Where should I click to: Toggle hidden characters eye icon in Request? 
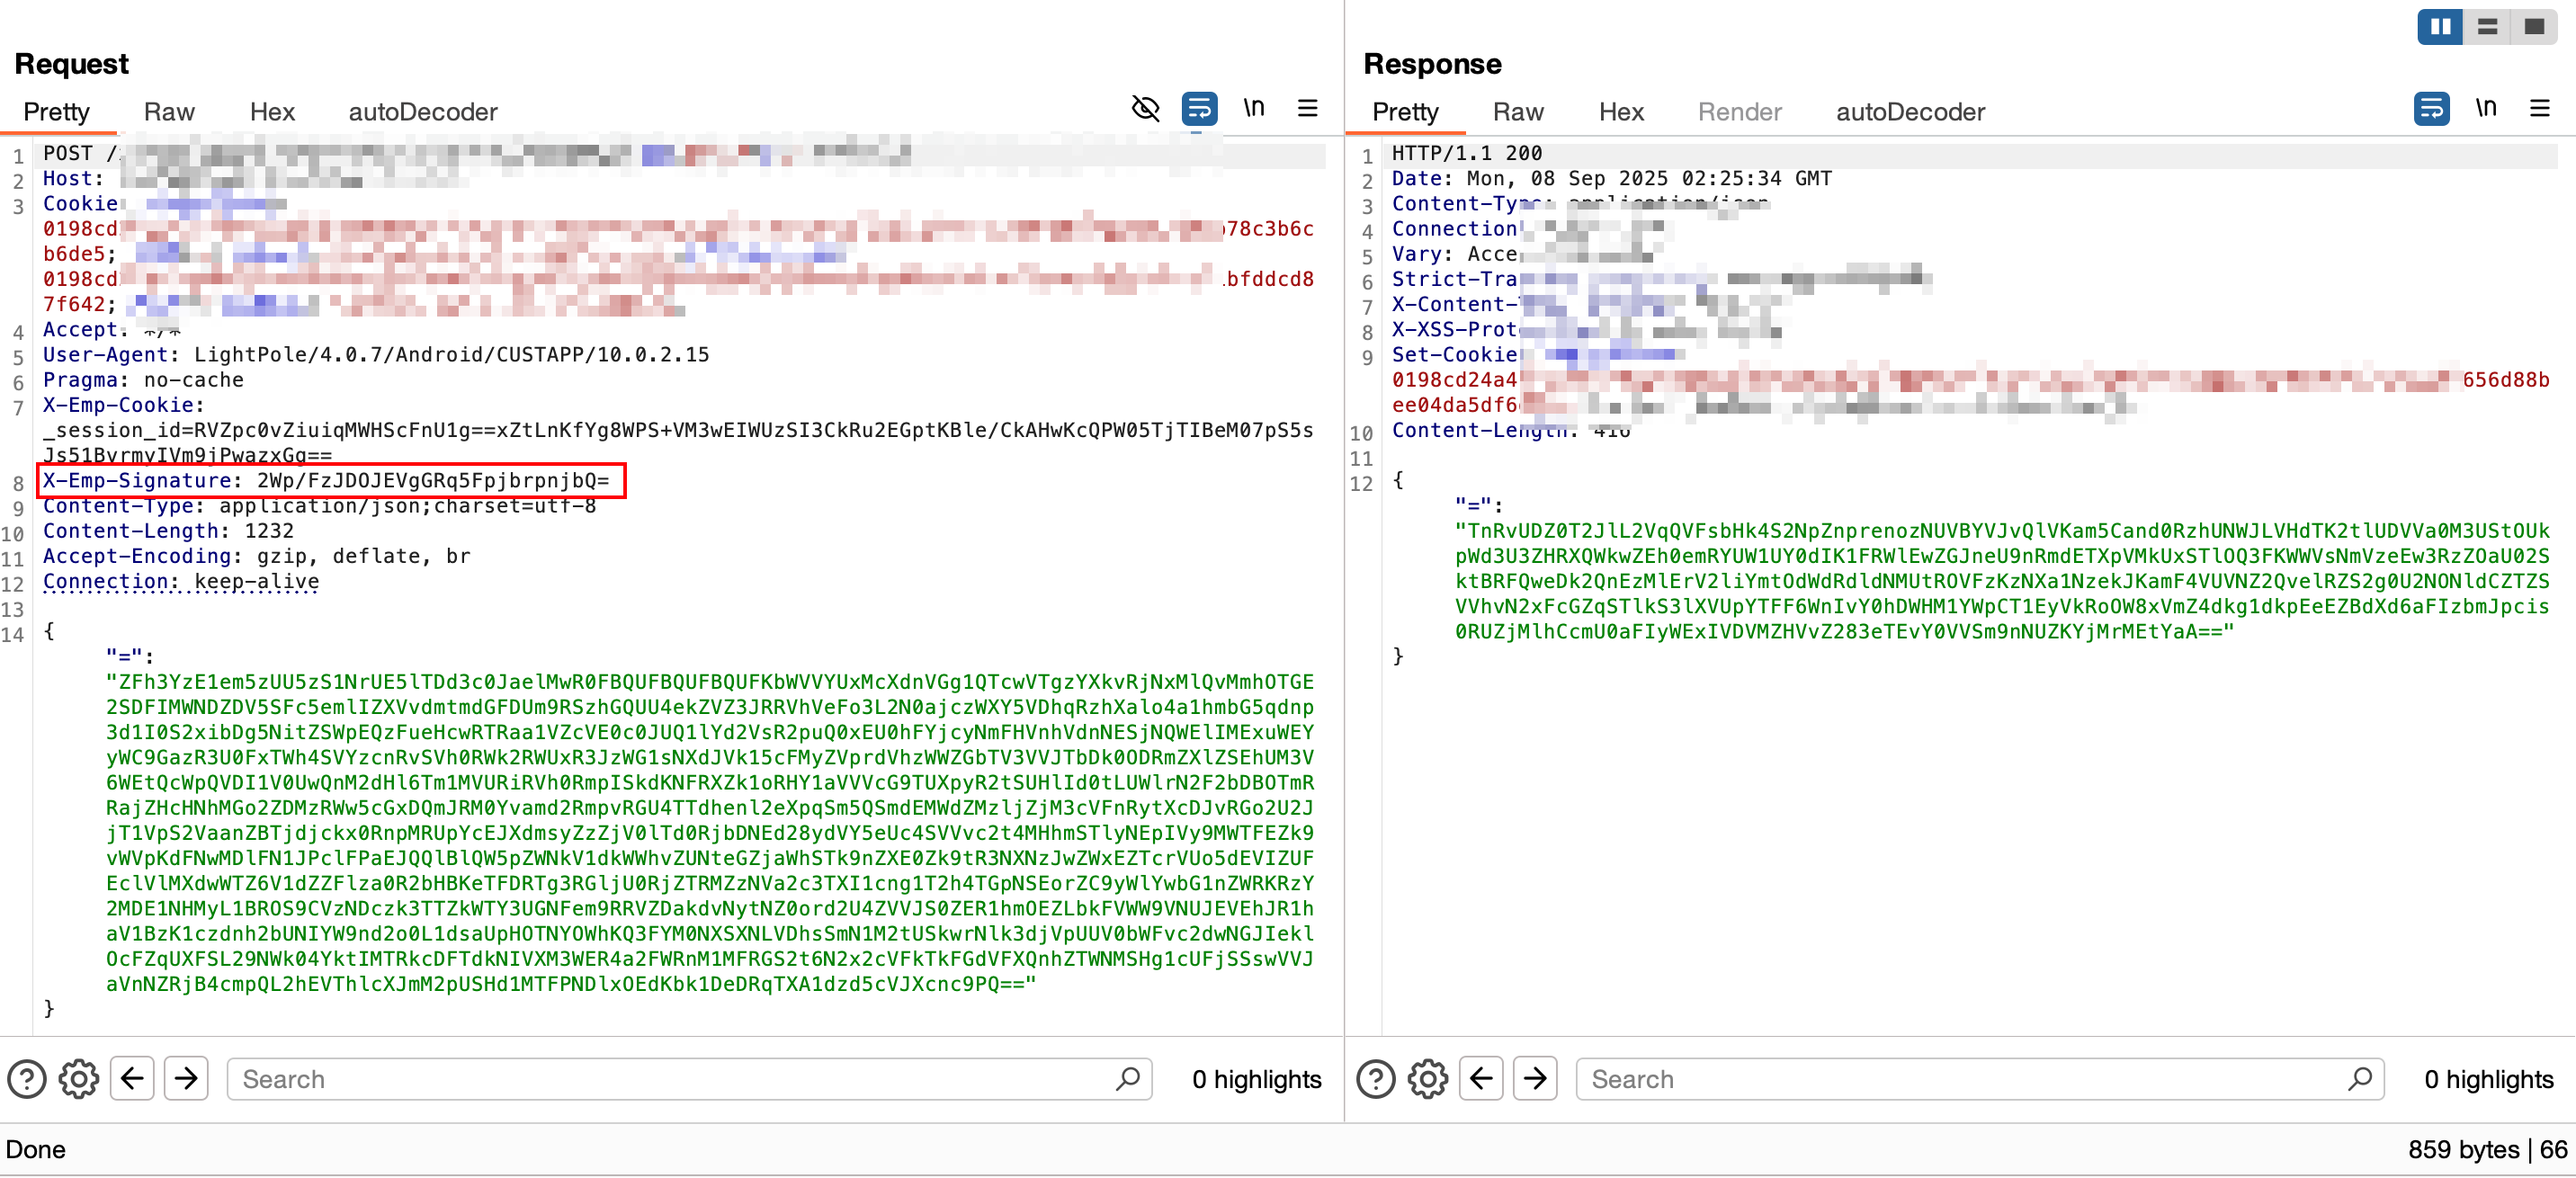click(x=1145, y=108)
